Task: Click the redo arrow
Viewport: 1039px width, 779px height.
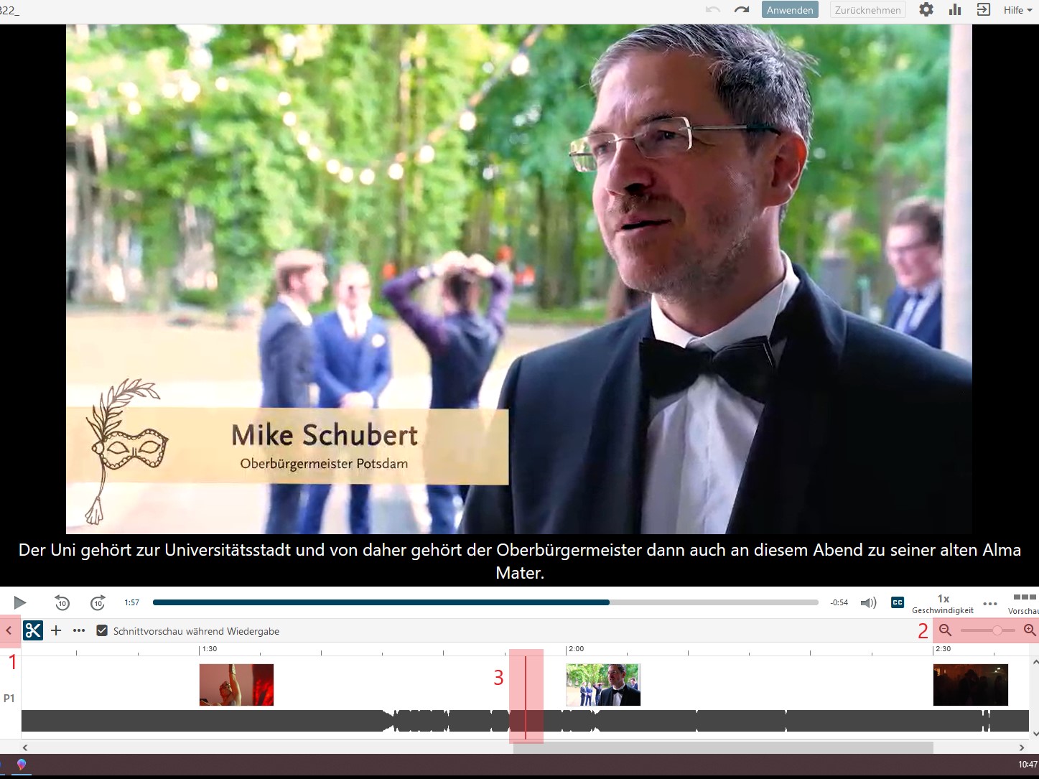Action: click(x=742, y=10)
